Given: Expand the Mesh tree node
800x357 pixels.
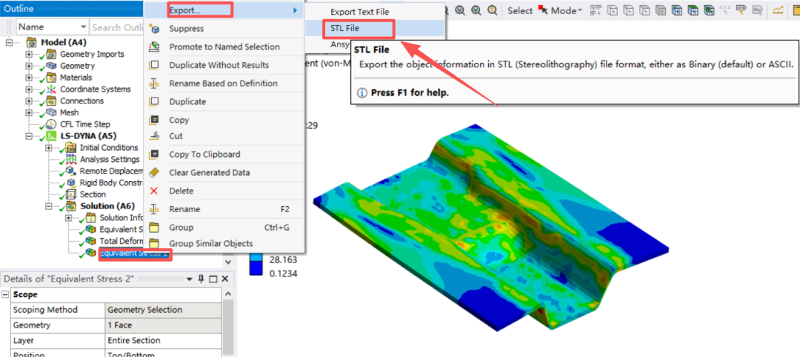Looking at the screenshot, I should pos(29,112).
